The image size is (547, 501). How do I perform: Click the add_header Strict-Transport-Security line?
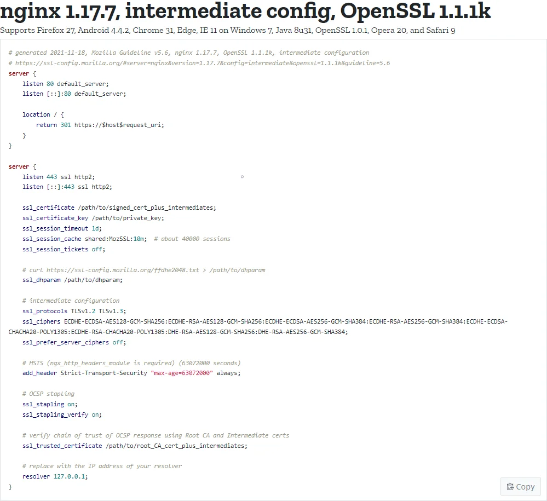pos(131,373)
